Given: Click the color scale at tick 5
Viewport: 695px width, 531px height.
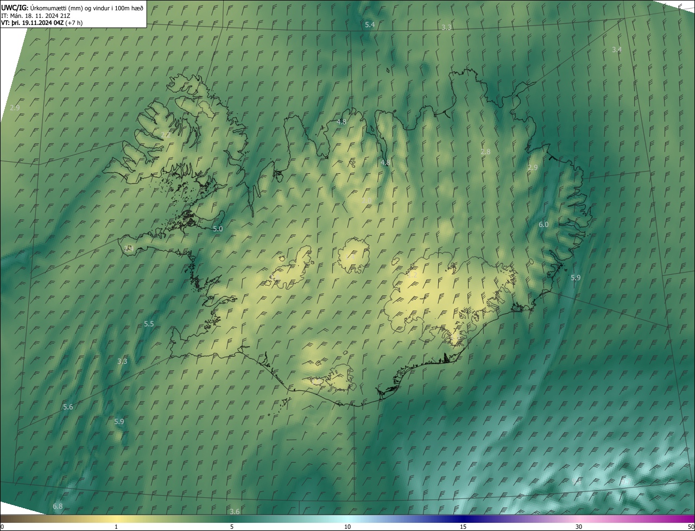Looking at the screenshot, I should 232,527.
